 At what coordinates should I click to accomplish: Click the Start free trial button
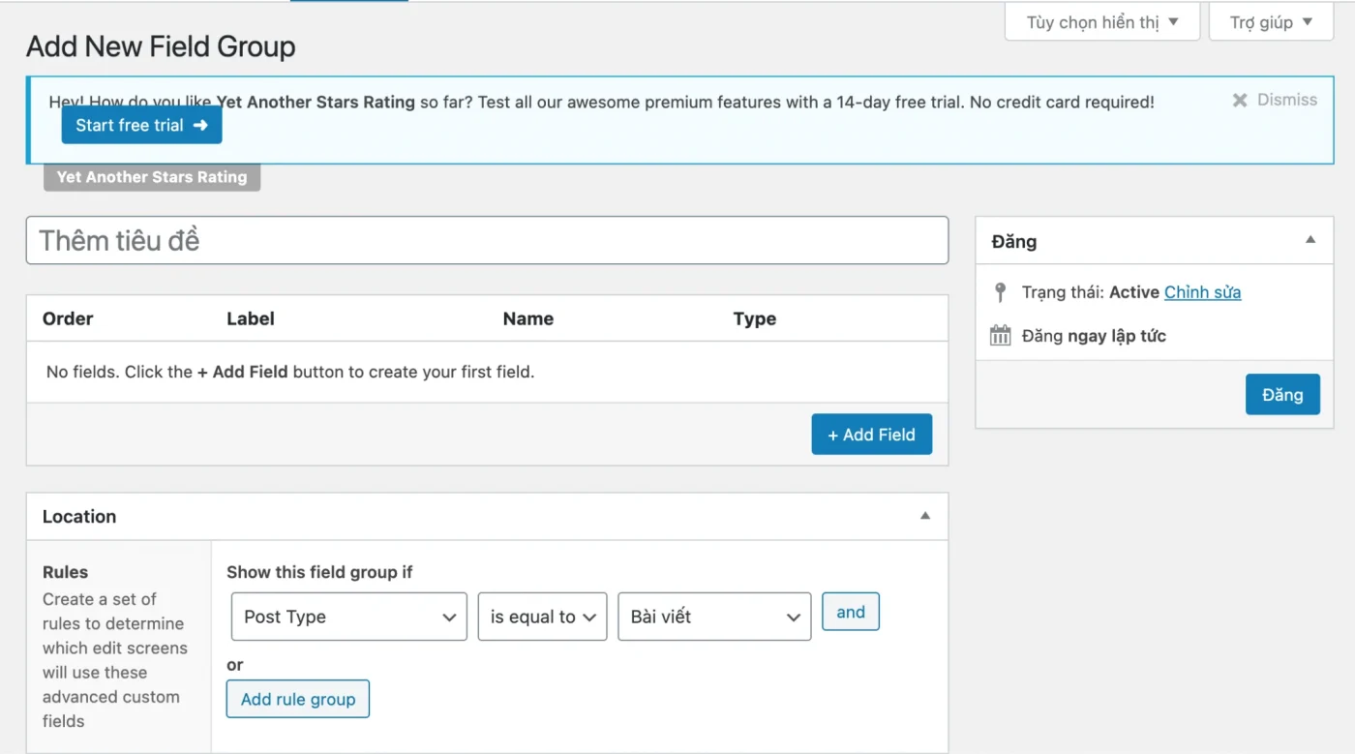coord(141,125)
